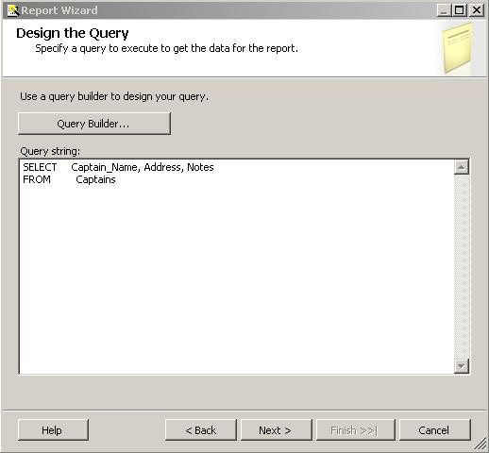Viewport: 489px width, 453px height.
Task: Click the yellow notepad icon in header
Action: pyautogui.click(x=457, y=49)
